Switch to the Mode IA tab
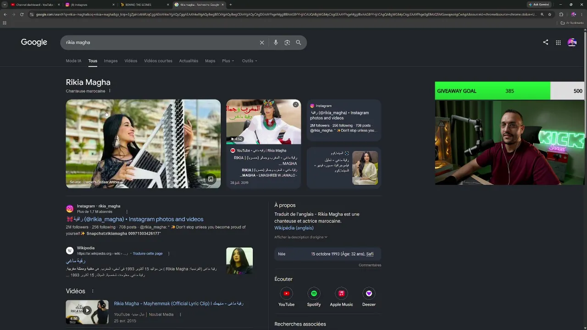 click(x=73, y=61)
